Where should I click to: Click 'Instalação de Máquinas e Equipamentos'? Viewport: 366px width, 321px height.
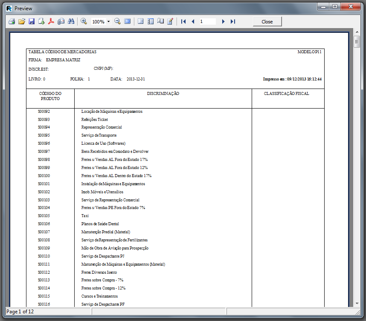113,184
